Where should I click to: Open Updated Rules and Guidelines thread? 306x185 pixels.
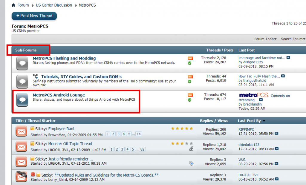pyautogui.click(x=107, y=175)
